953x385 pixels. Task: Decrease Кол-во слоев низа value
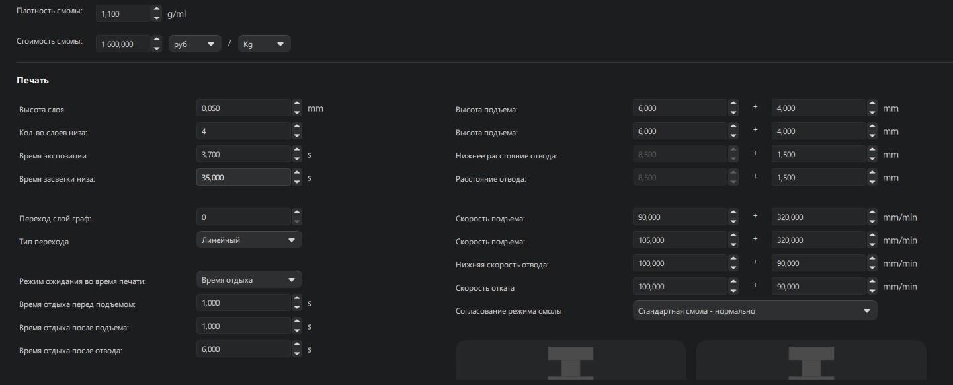297,135
